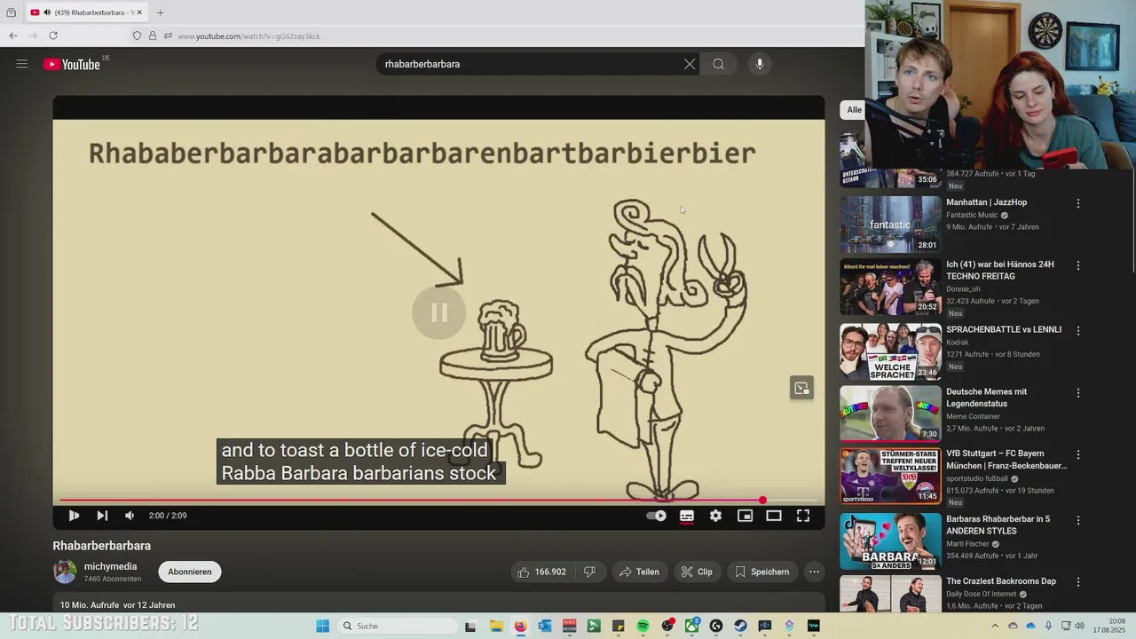This screenshot has width=1136, height=639.
Task: Open options for SPRACHENBATTLE vs LENNLI
Action: pos(1078,330)
